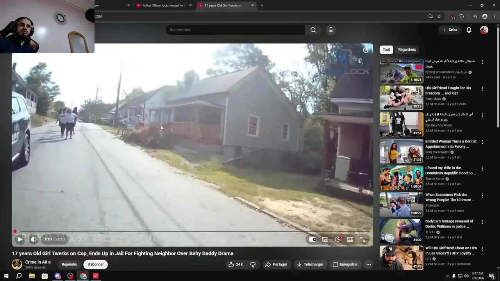Image resolution: width=500 pixels, height=281 pixels.
Task: Seek using the red video progress bar
Action: tap(192, 231)
